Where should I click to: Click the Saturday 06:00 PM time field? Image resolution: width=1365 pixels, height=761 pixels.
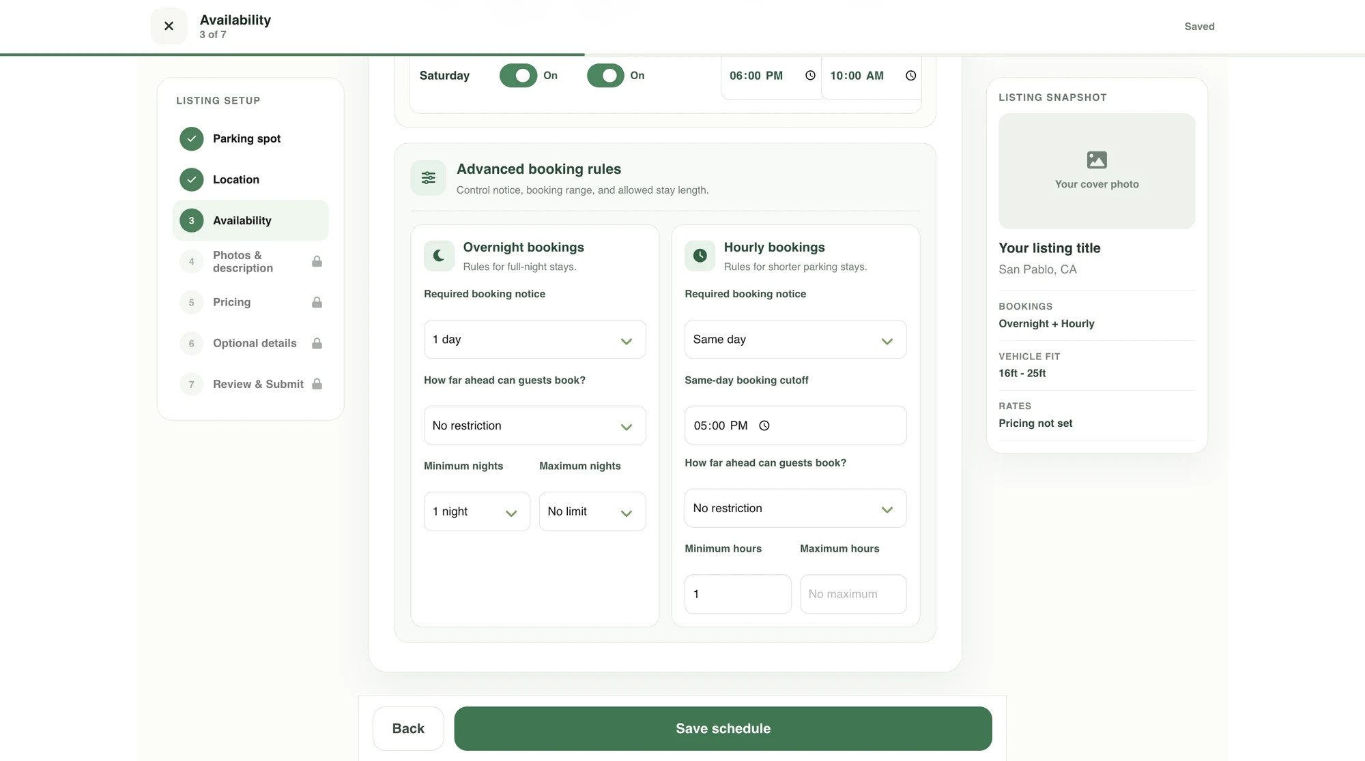773,76
